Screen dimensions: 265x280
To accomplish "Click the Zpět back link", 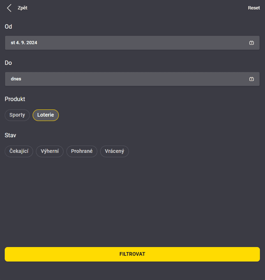I will coord(22,8).
